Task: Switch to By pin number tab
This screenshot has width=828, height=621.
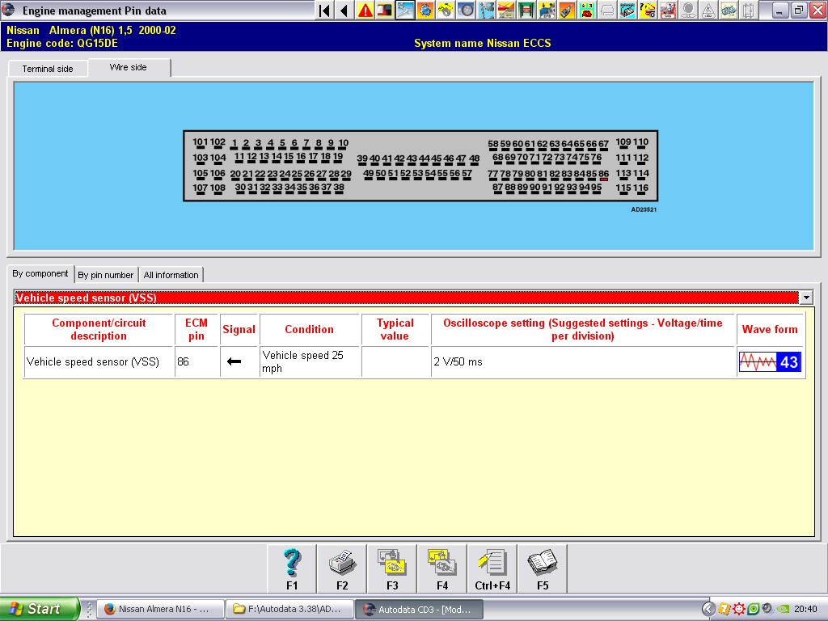Action: [106, 275]
